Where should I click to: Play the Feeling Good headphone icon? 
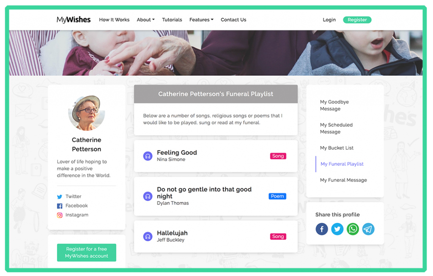point(148,156)
